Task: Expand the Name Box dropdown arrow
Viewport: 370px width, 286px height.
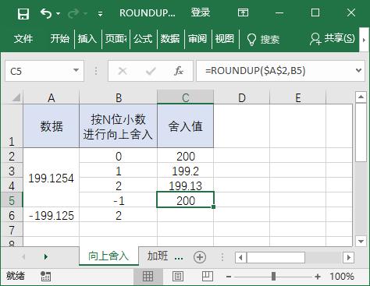Action: 76,70
